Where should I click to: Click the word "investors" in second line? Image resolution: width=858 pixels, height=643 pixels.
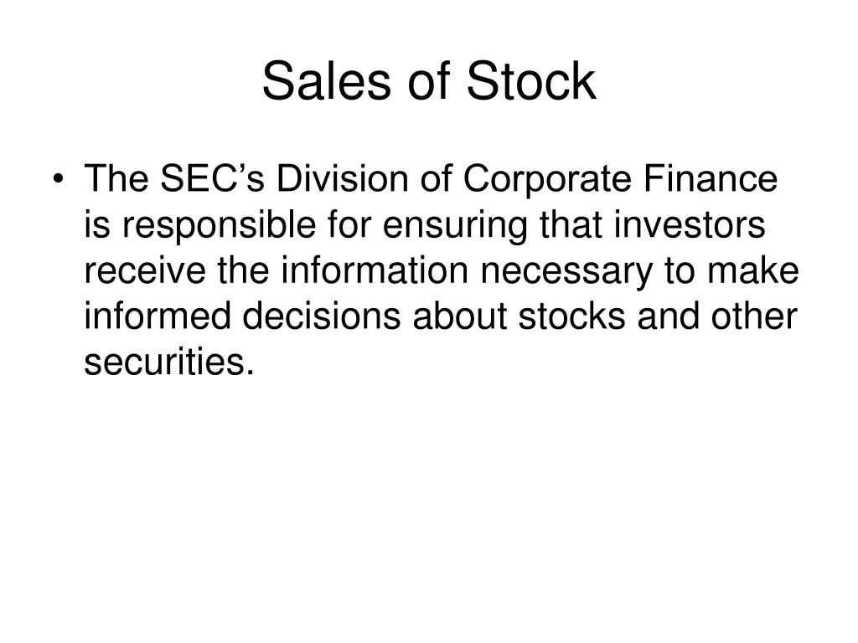690,224
